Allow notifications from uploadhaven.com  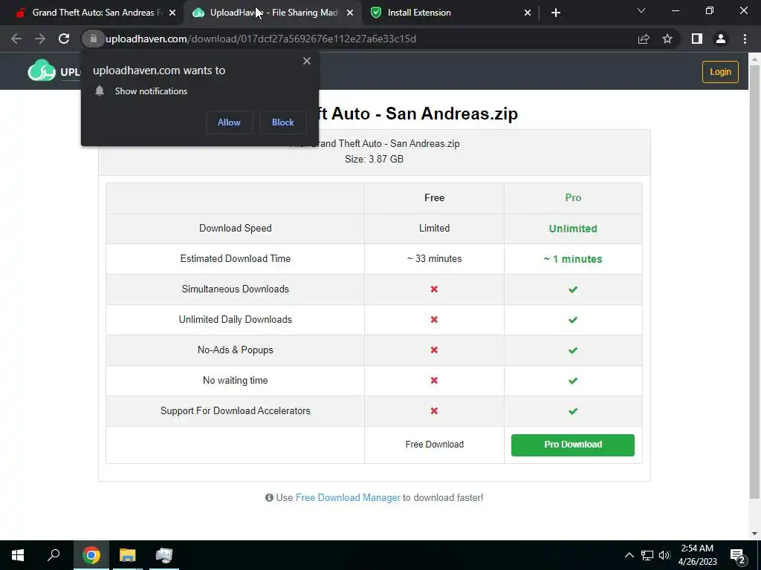pos(229,122)
